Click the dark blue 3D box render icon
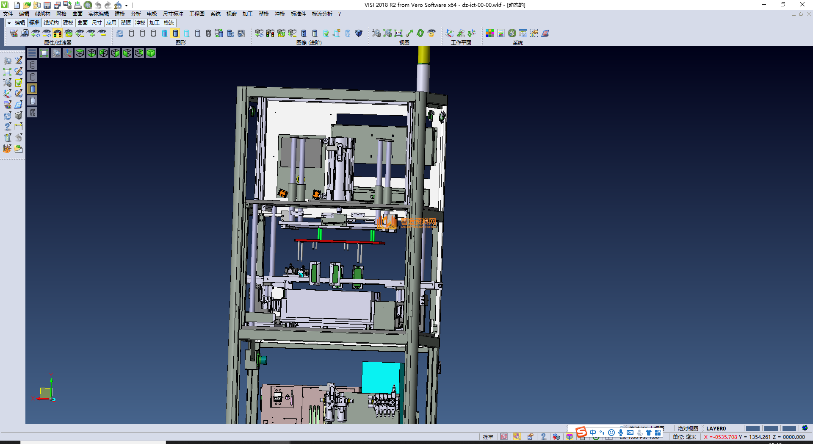The image size is (813, 444). tap(359, 33)
